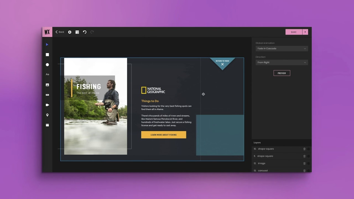Select layer 11 shape-square
354x199 pixels.
click(x=282, y=156)
